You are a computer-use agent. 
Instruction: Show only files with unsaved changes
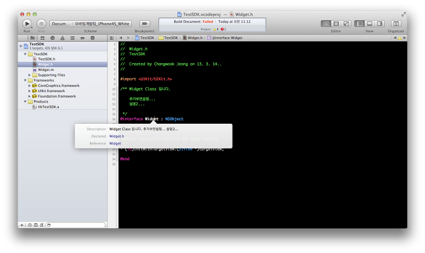[x=42, y=225]
